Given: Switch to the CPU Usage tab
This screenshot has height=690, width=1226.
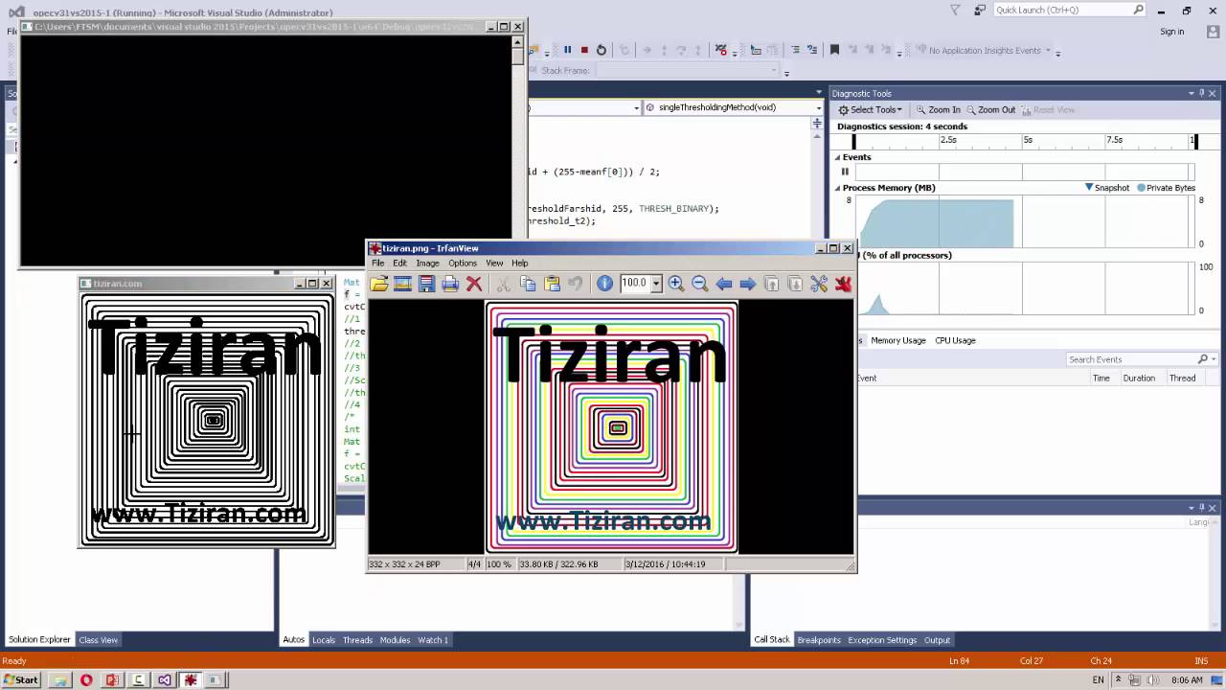Looking at the screenshot, I should click(x=955, y=340).
